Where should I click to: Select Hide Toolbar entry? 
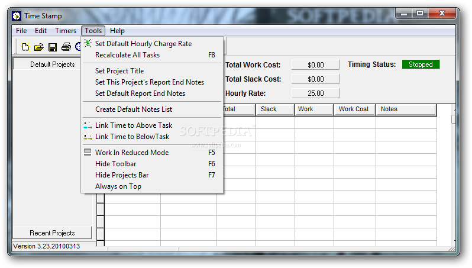tap(153, 164)
